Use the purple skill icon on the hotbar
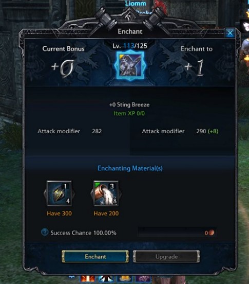The height and width of the screenshot is (284, 249). tap(143, 278)
